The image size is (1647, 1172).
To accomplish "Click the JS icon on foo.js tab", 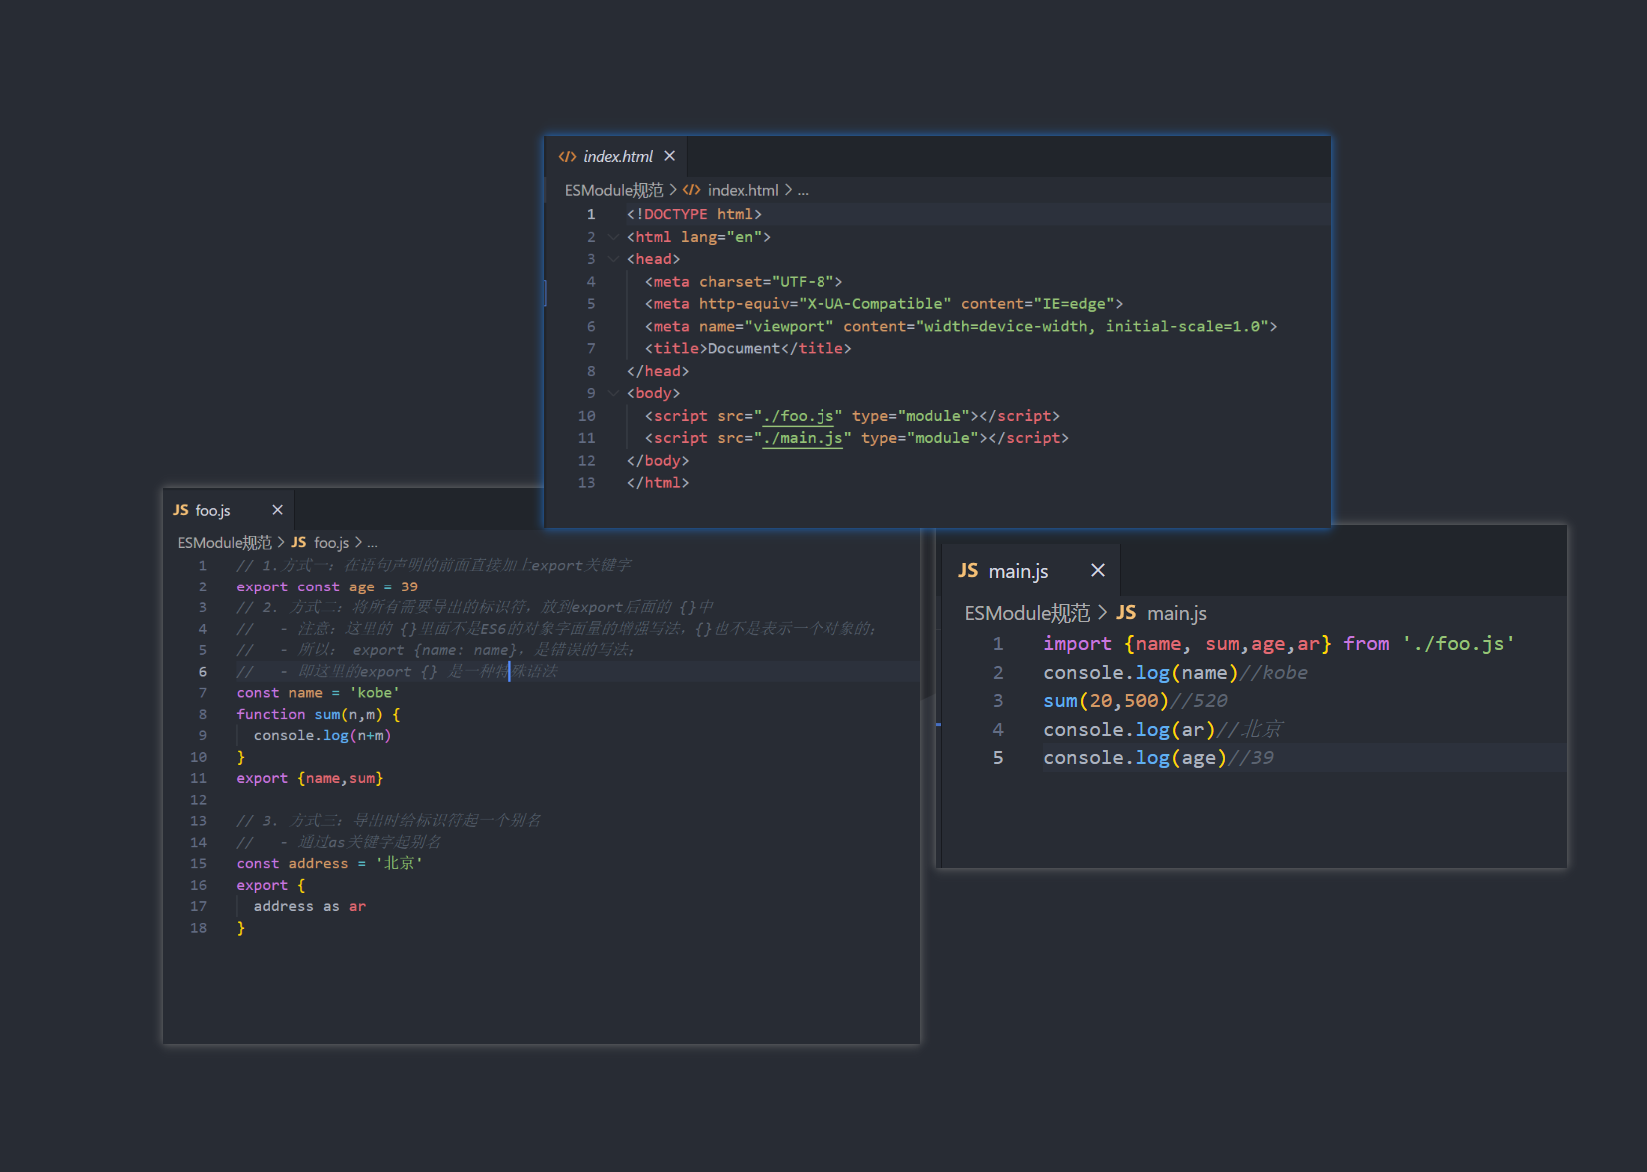I will click(x=181, y=510).
